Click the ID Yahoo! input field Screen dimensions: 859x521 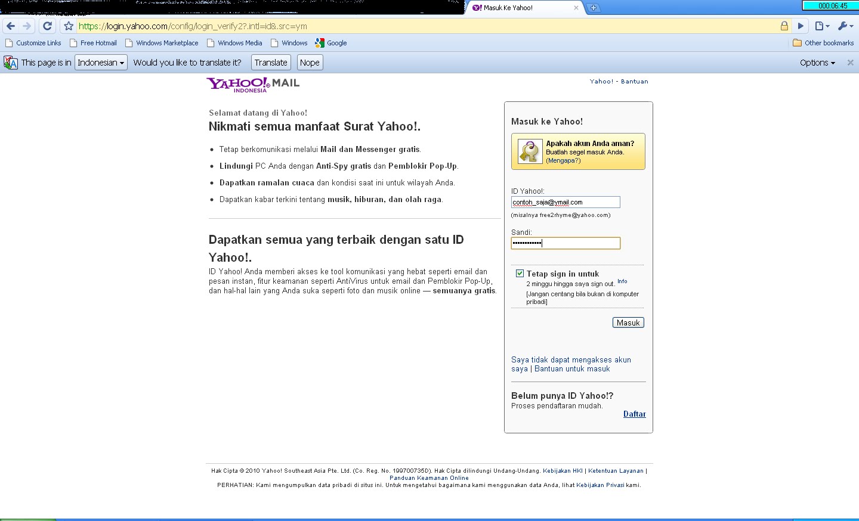click(566, 202)
